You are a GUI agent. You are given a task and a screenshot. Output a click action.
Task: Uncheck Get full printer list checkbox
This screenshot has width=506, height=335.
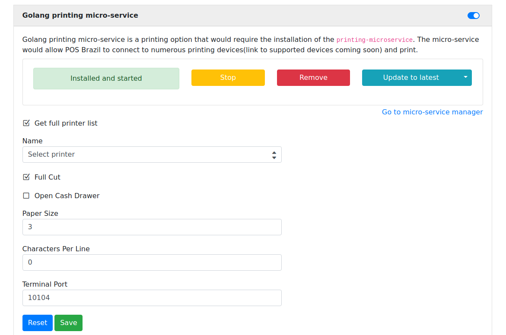click(x=26, y=123)
